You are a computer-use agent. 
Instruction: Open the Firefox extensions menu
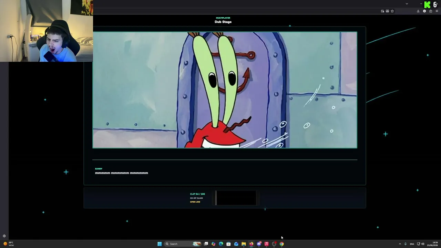pos(431,11)
